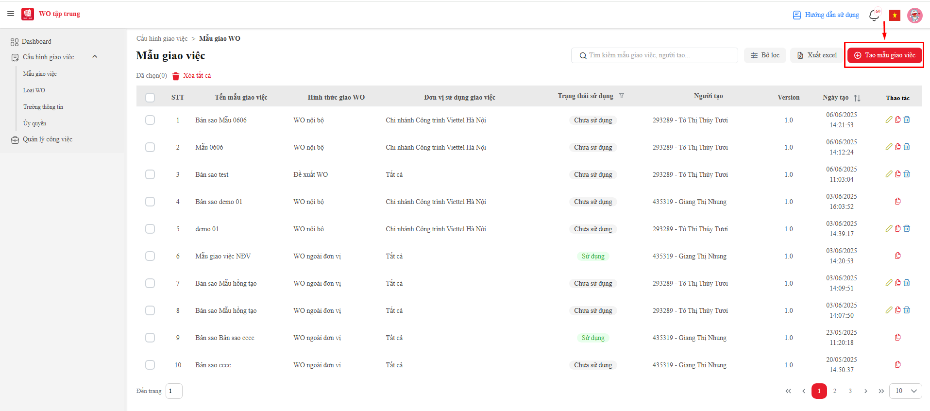Select Ủy quyền sidebar item

pos(34,123)
